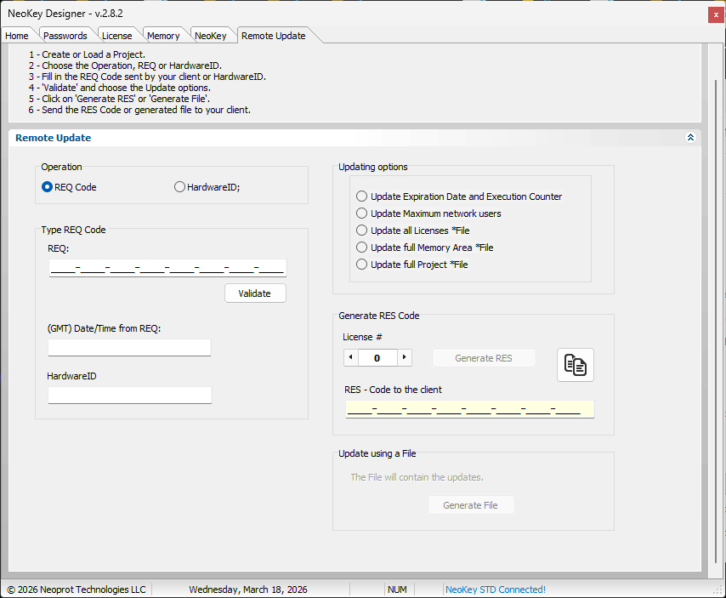Open the Memory tab
The image size is (726, 598).
[x=163, y=36]
